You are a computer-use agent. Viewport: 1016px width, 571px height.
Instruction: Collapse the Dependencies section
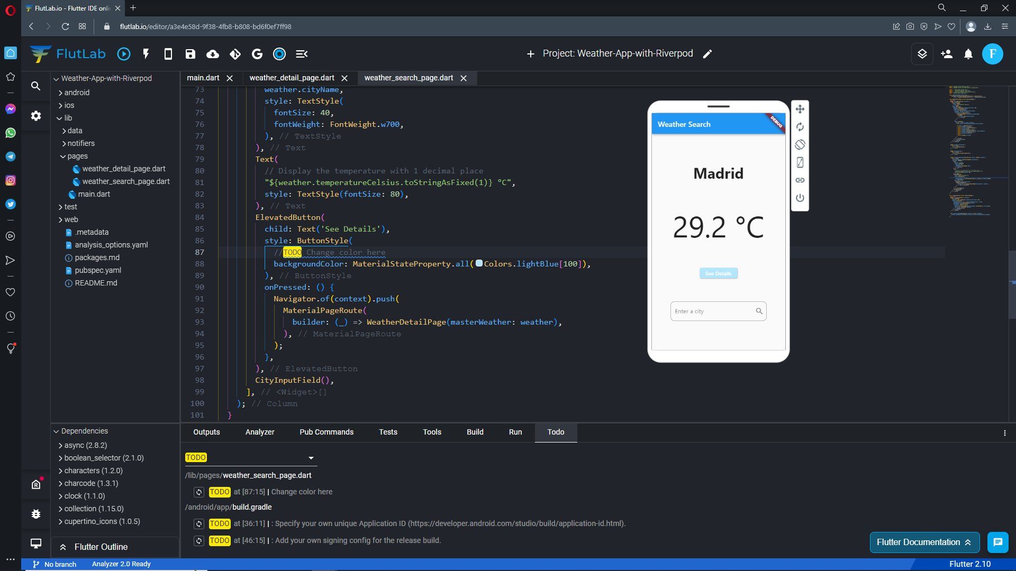(x=56, y=431)
